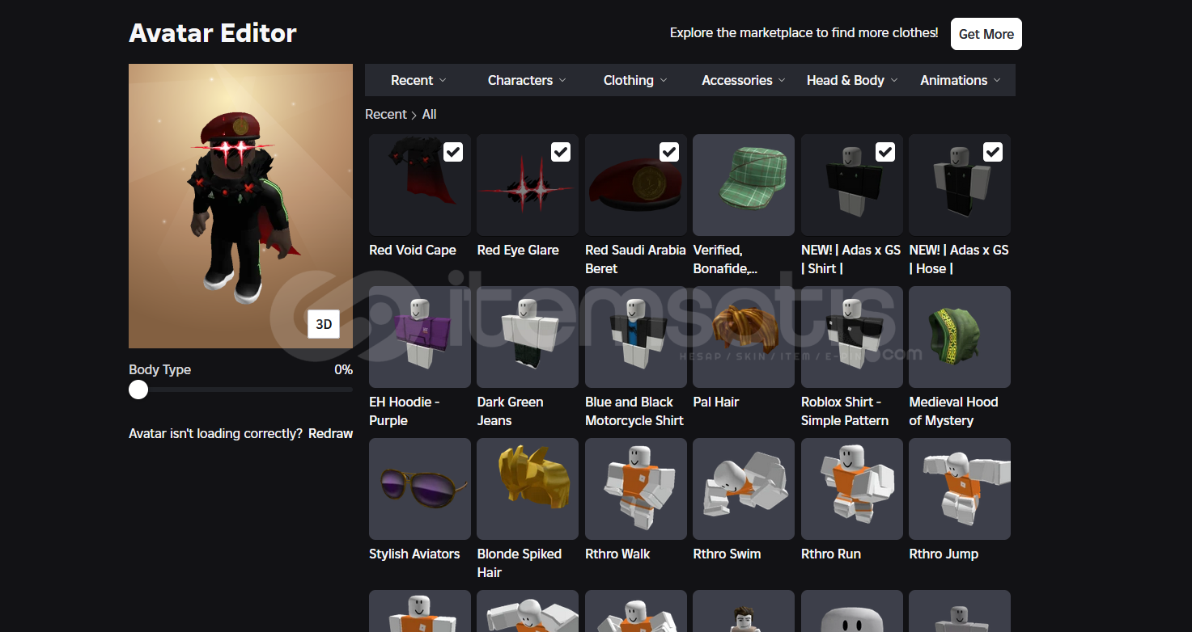Open the Red Saudi Arabia Beret name link
1192x632 pixels.
coord(635,259)
